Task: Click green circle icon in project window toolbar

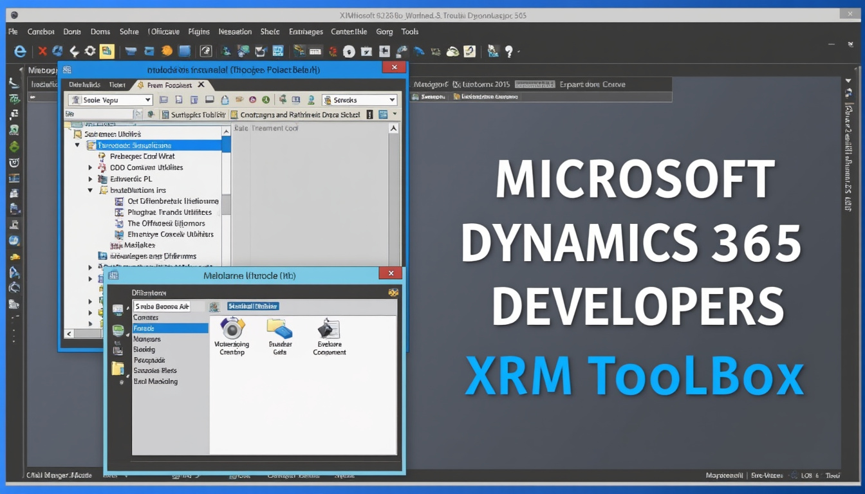Action: (266, 100)
